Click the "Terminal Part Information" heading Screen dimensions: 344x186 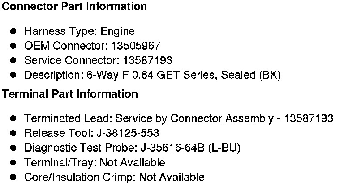pyautogui.click(x=70, y=94)
